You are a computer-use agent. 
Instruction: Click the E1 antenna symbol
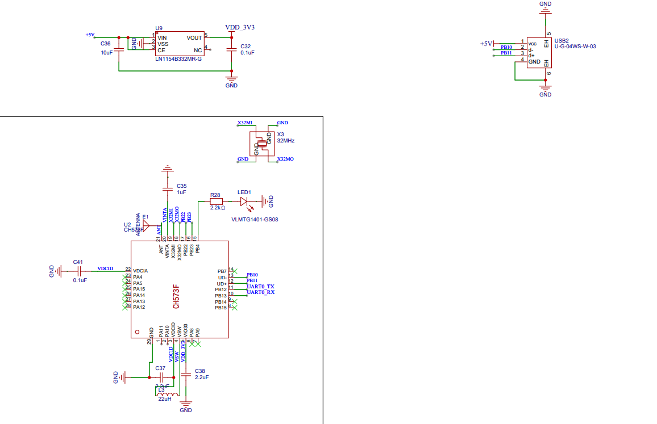click(145, 226)
